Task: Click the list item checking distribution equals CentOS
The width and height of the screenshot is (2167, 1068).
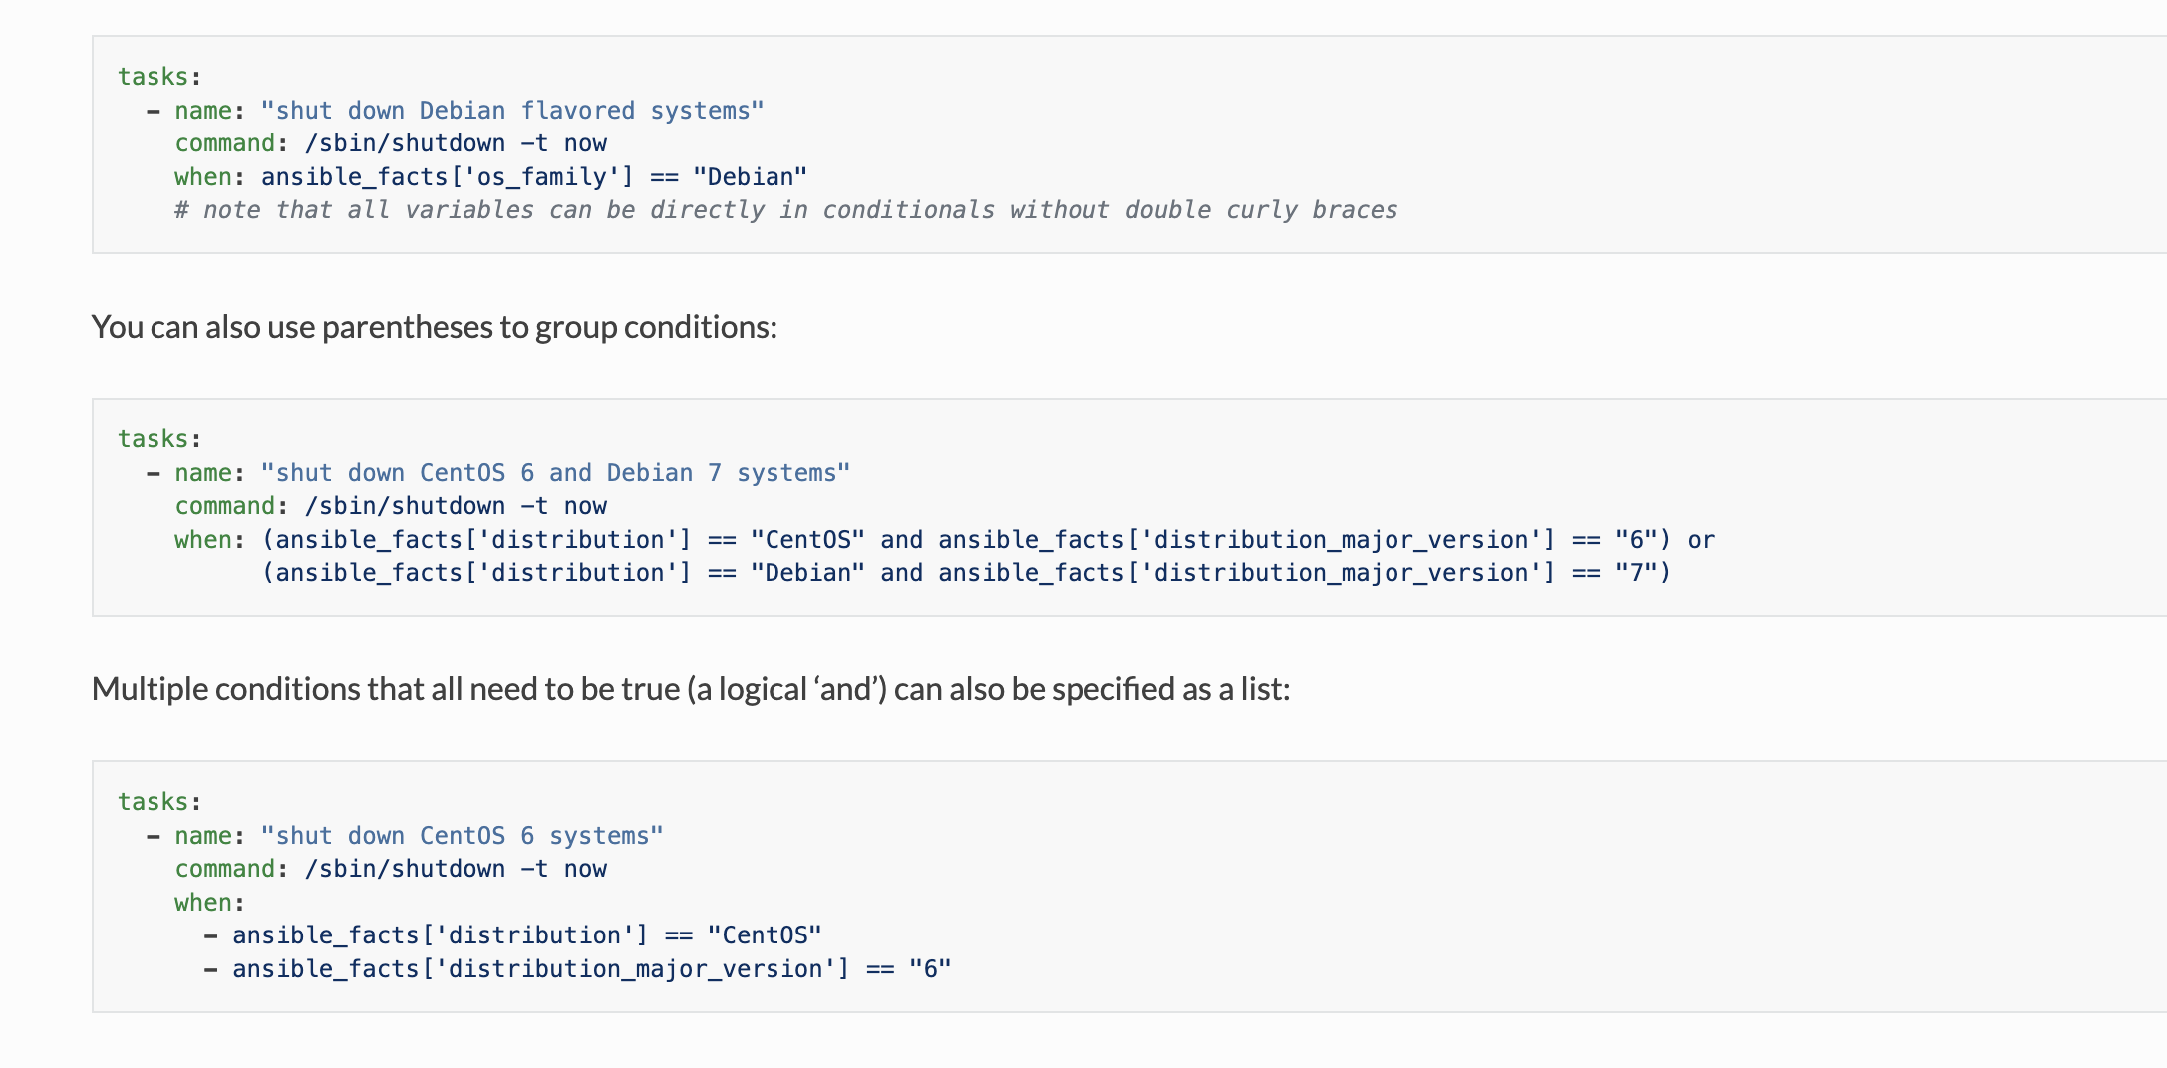Action: [x=526, y=935]
